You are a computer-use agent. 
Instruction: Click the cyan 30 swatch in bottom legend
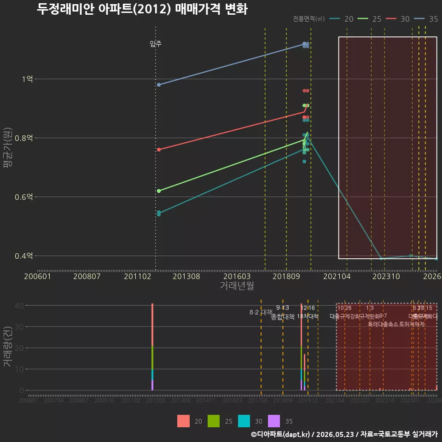244,421
